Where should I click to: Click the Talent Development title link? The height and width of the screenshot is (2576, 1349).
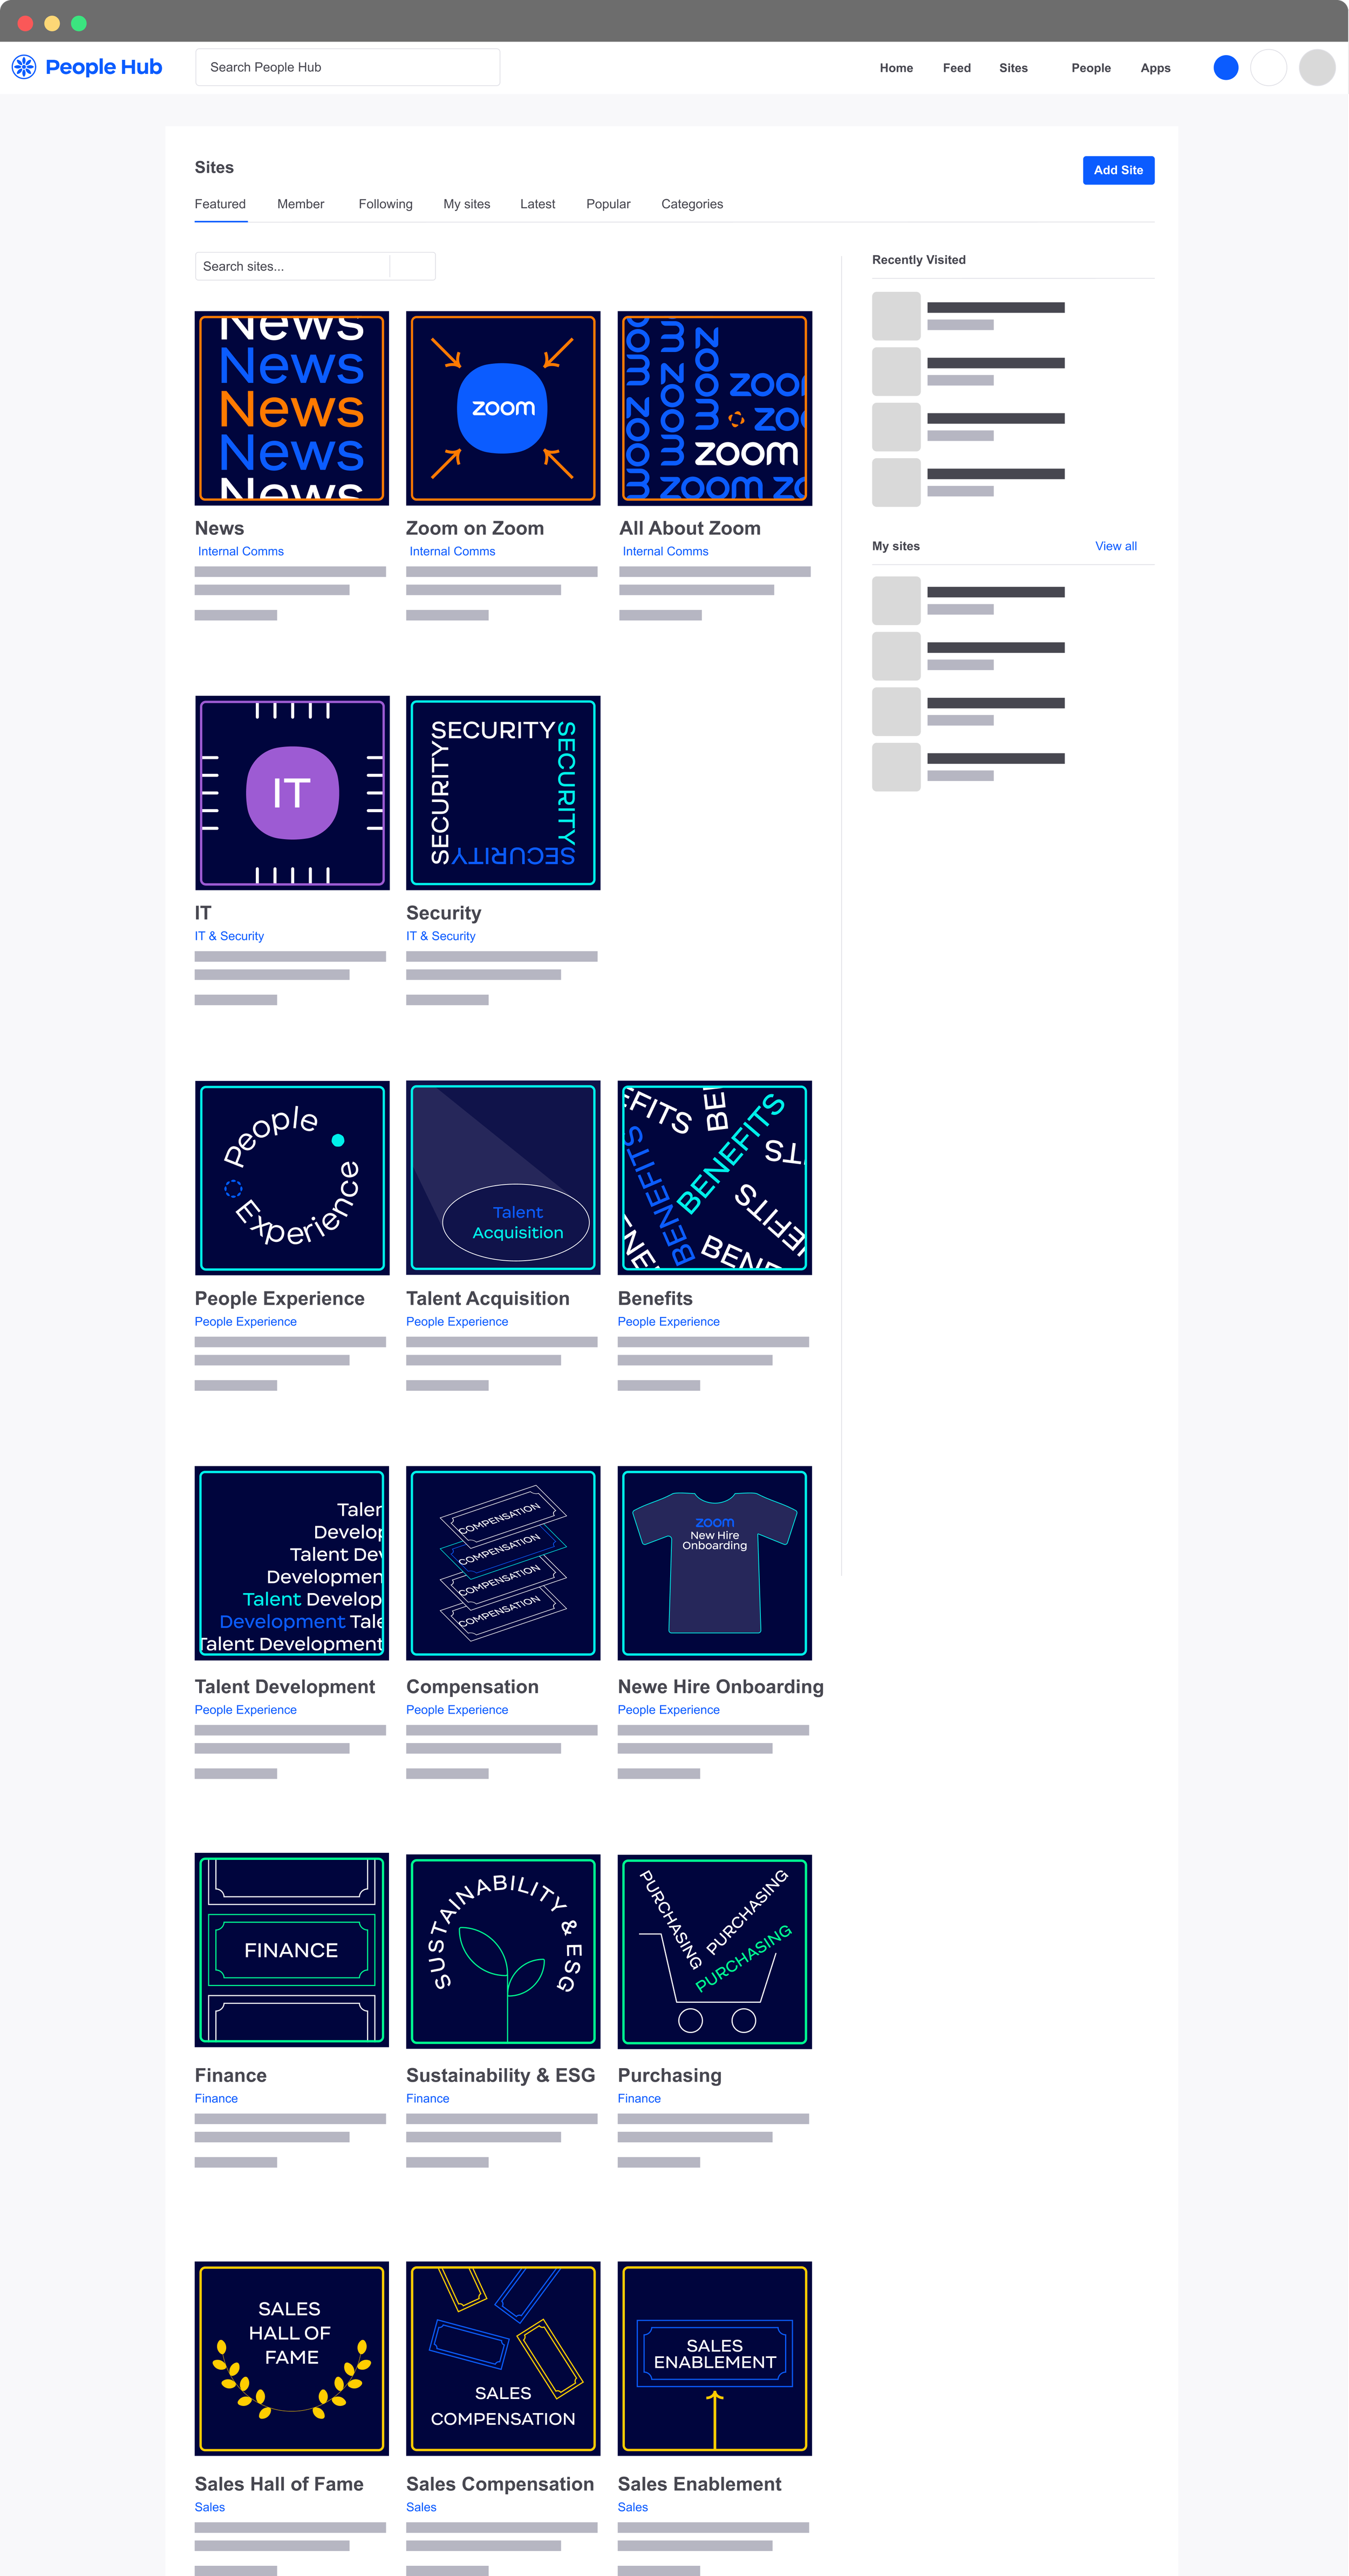[285, 1687]
